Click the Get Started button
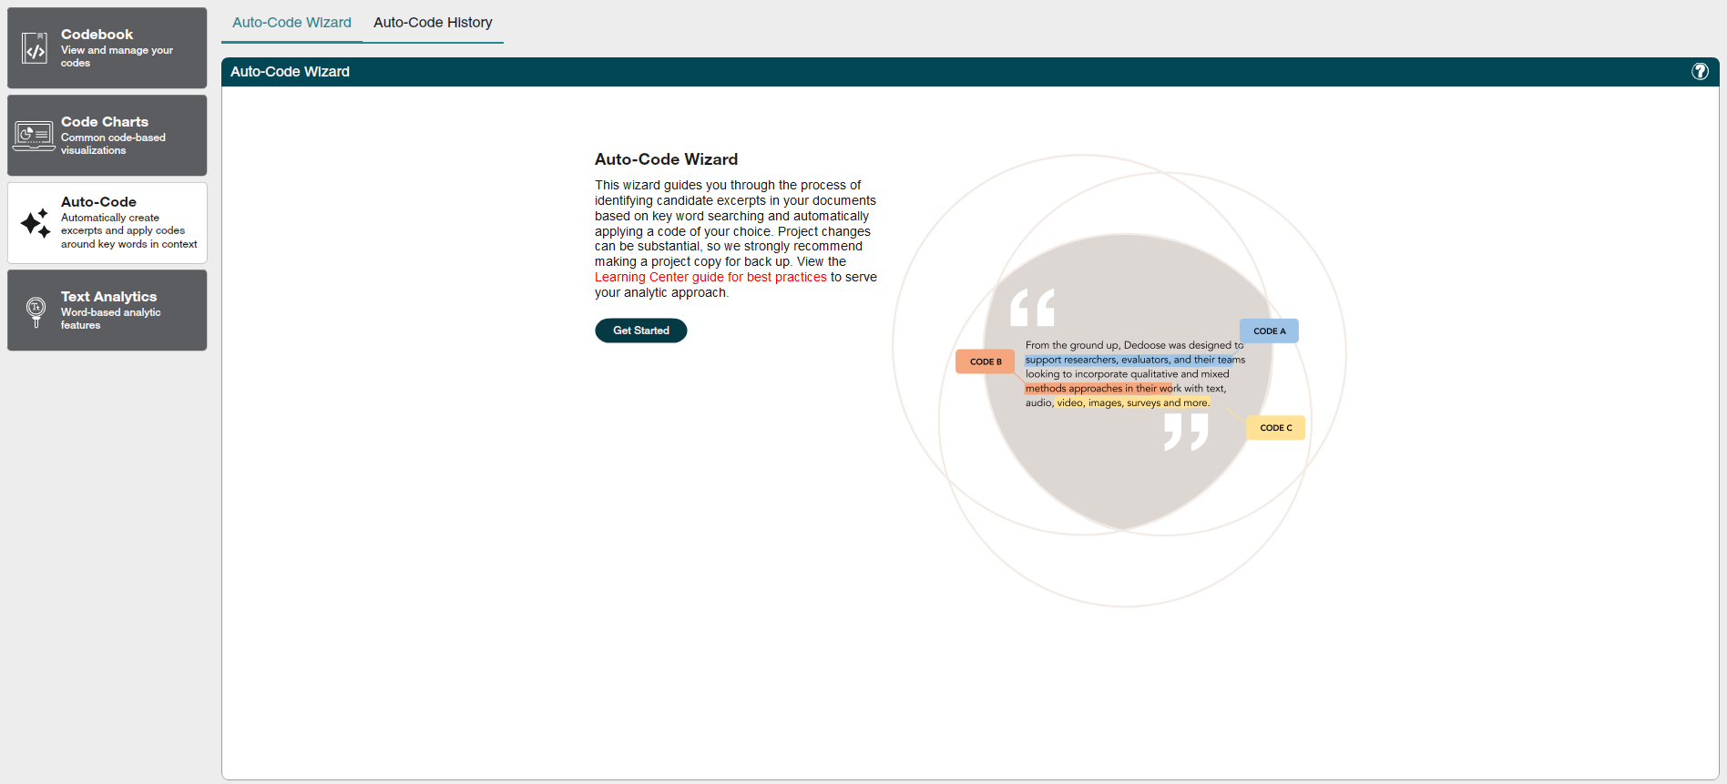 [x=641, y=331]
